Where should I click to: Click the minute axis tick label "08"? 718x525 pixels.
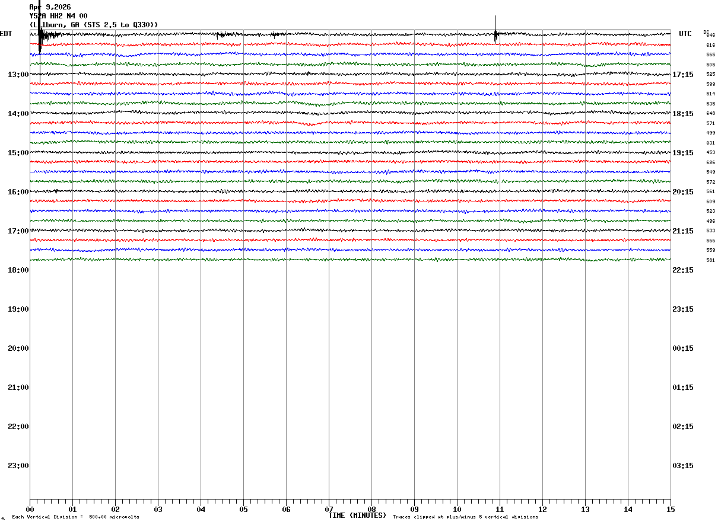371,510
